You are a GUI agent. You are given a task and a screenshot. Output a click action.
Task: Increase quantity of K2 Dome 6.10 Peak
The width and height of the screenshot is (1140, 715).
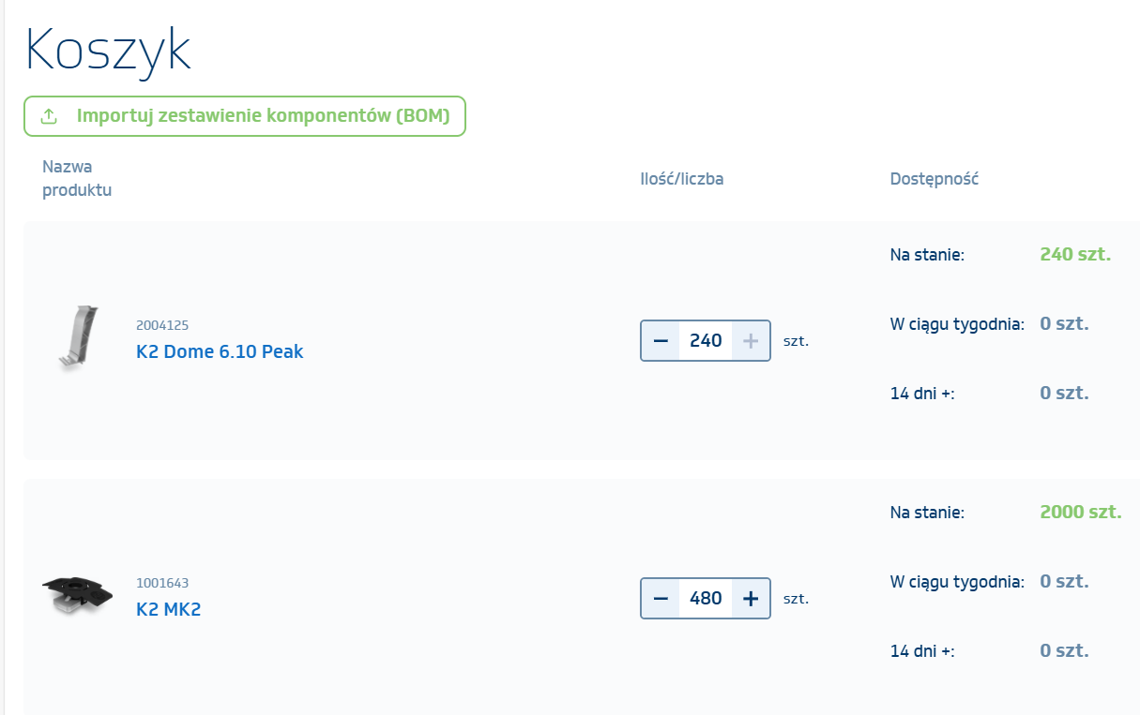click(x=751, y=341)
